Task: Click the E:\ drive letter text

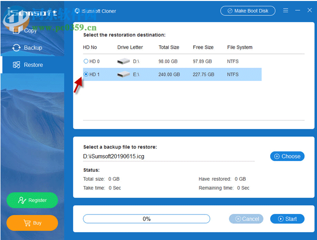Action: click(136, 74)
